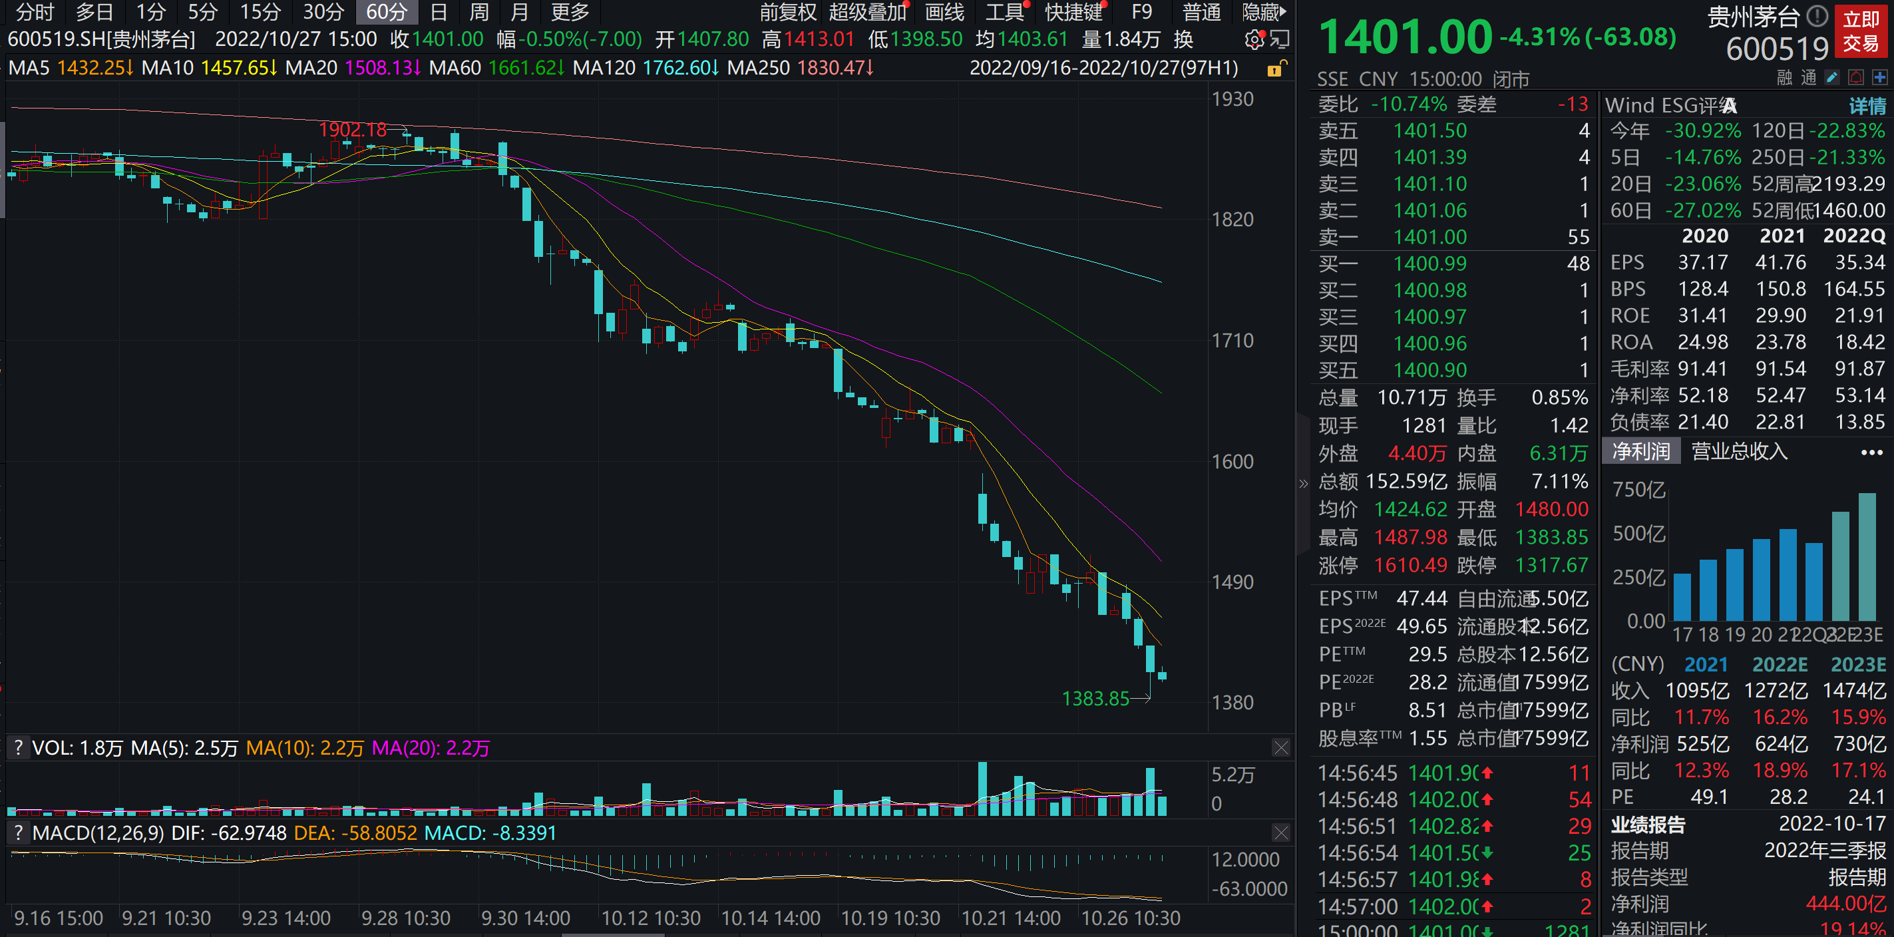1894x937 pixels.
Task: Click the 融 margin trading tag
Action: click(1784, 77)
